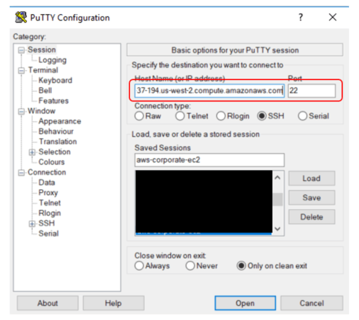Open the Session category

click(x=42, y=50)
